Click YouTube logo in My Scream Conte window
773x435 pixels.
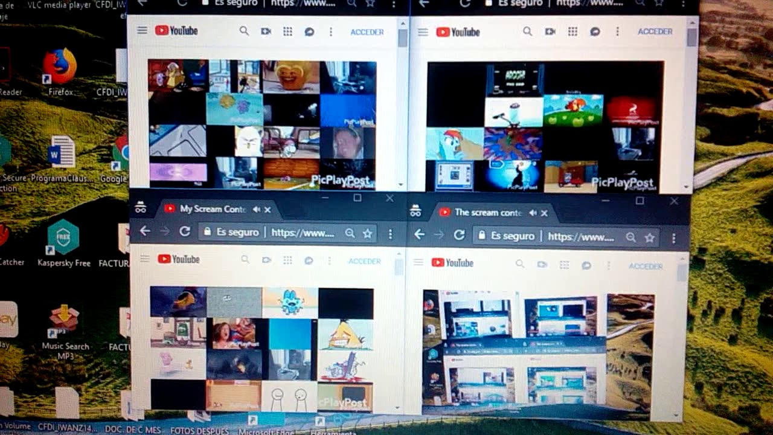tap(178, 259)
